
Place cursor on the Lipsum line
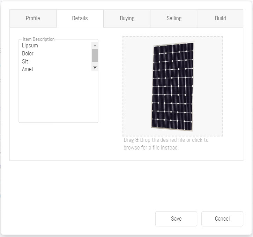30,46
